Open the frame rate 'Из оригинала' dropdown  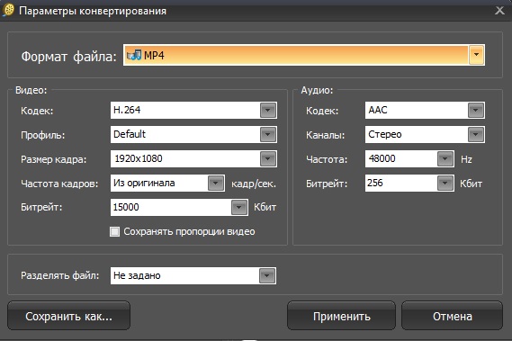[216, 183]
